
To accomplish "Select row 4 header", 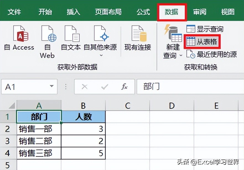I will pyautogui.click(x=8, y=153).
